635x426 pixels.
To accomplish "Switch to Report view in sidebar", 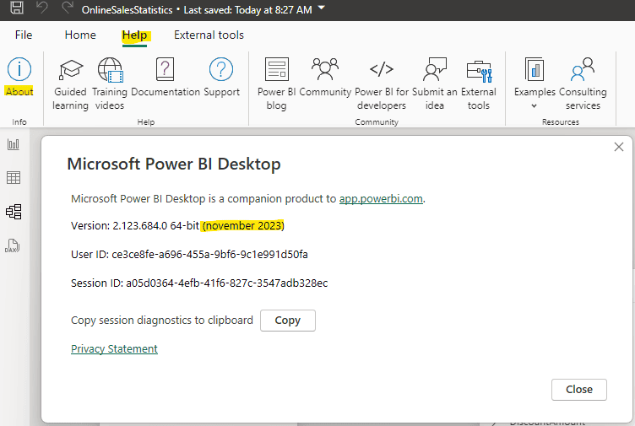I will [14, 144].
